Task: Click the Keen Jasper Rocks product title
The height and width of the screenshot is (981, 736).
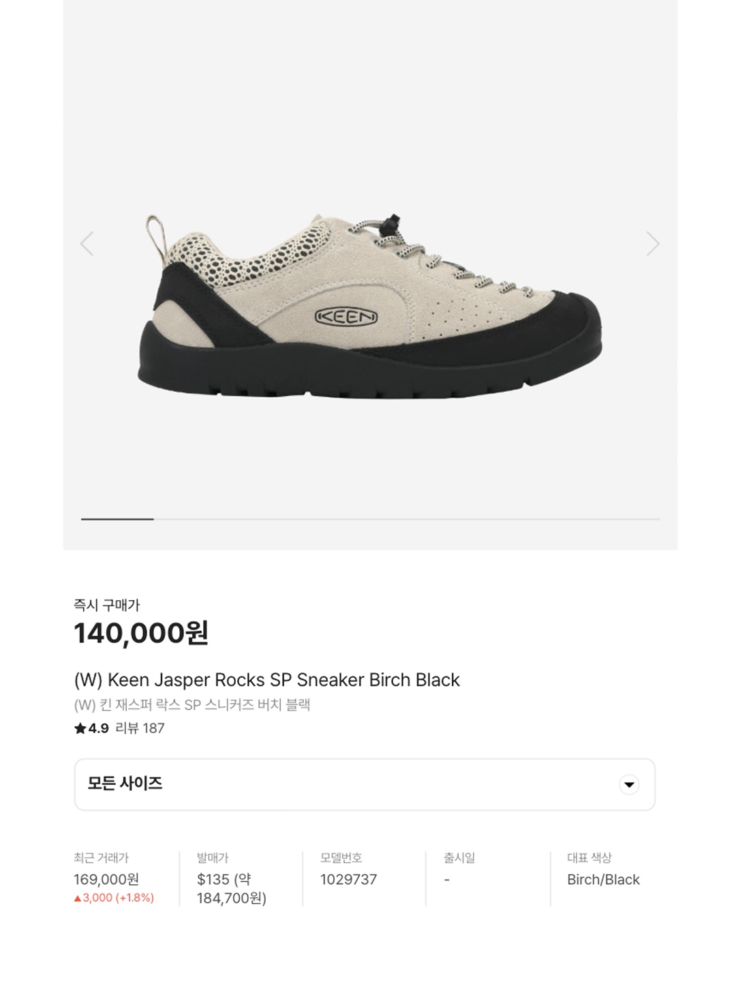Action: point(266,680)
